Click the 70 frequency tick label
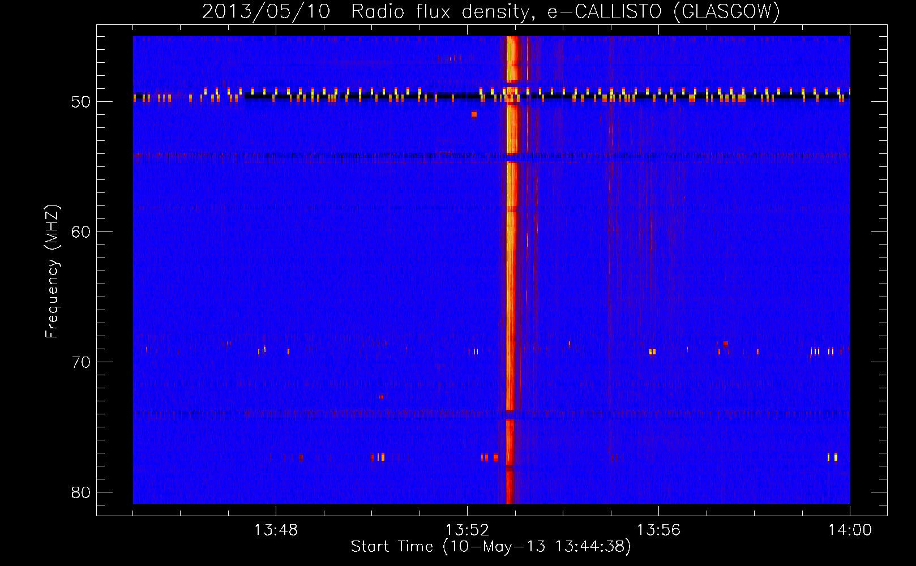The image size is (916, 566). 81,362
